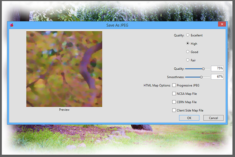This screenshot has width=235, height=157.
Task: Select the Excellent quality radio button
Action: (188, 35)
